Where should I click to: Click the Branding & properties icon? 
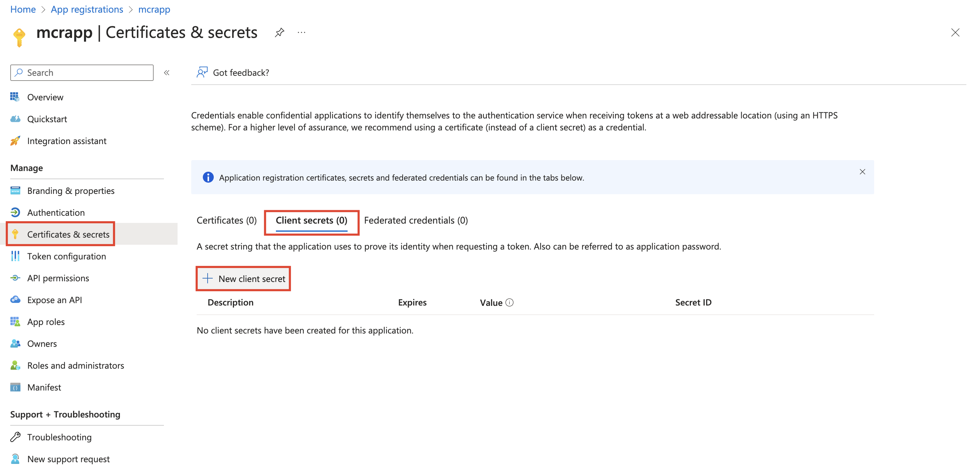tap(15, 190)
